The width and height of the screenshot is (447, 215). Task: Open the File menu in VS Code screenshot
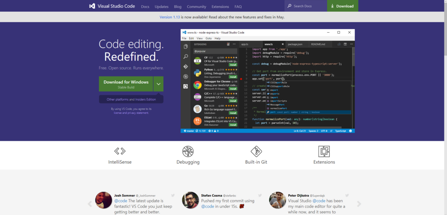[184, 38]
